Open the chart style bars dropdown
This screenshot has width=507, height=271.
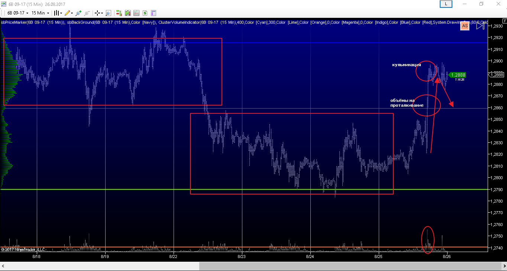(x=58, y=13)
